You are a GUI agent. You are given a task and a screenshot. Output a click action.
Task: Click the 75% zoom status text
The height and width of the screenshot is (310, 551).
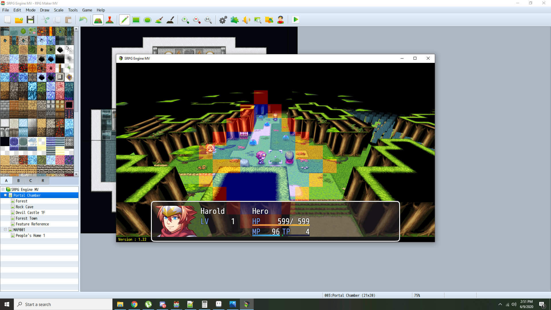417,295
